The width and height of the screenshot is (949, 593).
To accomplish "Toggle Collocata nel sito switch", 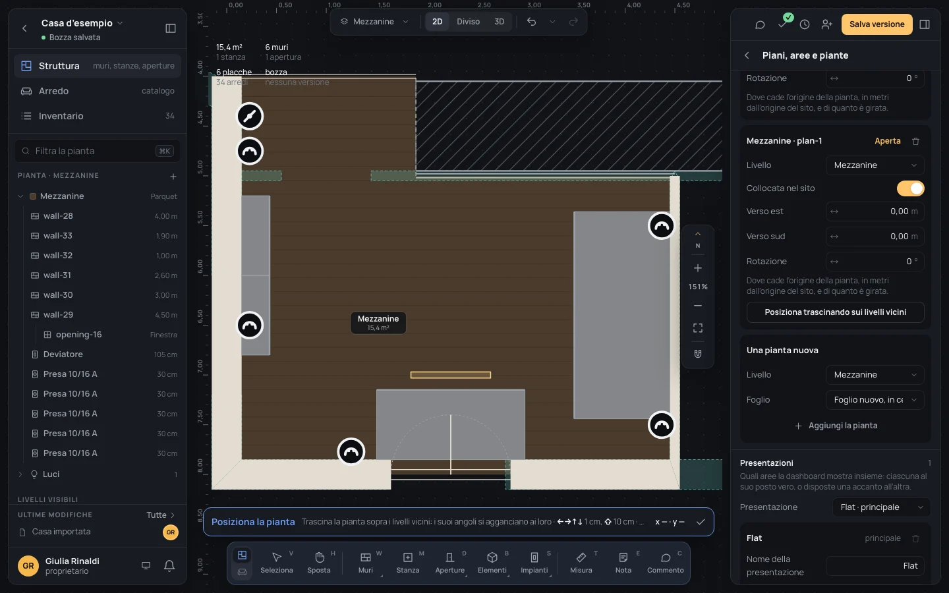I will 911,188.
